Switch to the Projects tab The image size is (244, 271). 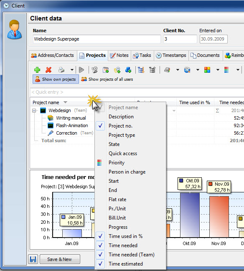(x=93, y=55)
